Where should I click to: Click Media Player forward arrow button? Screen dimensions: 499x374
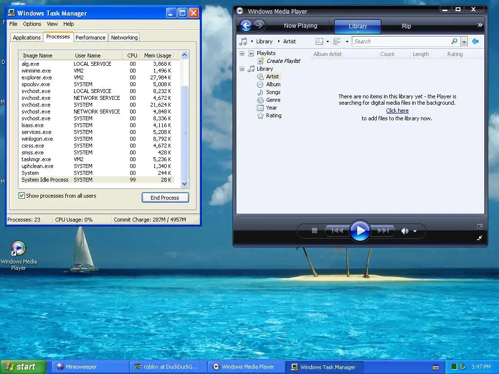259,25
